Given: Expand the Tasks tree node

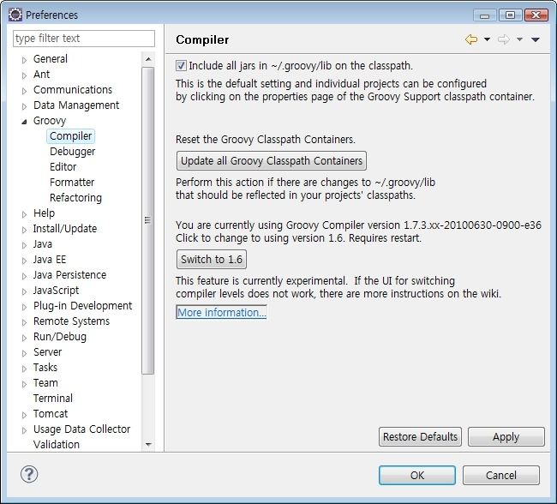Looking at the screenshot, I should [x=24, y=369].
